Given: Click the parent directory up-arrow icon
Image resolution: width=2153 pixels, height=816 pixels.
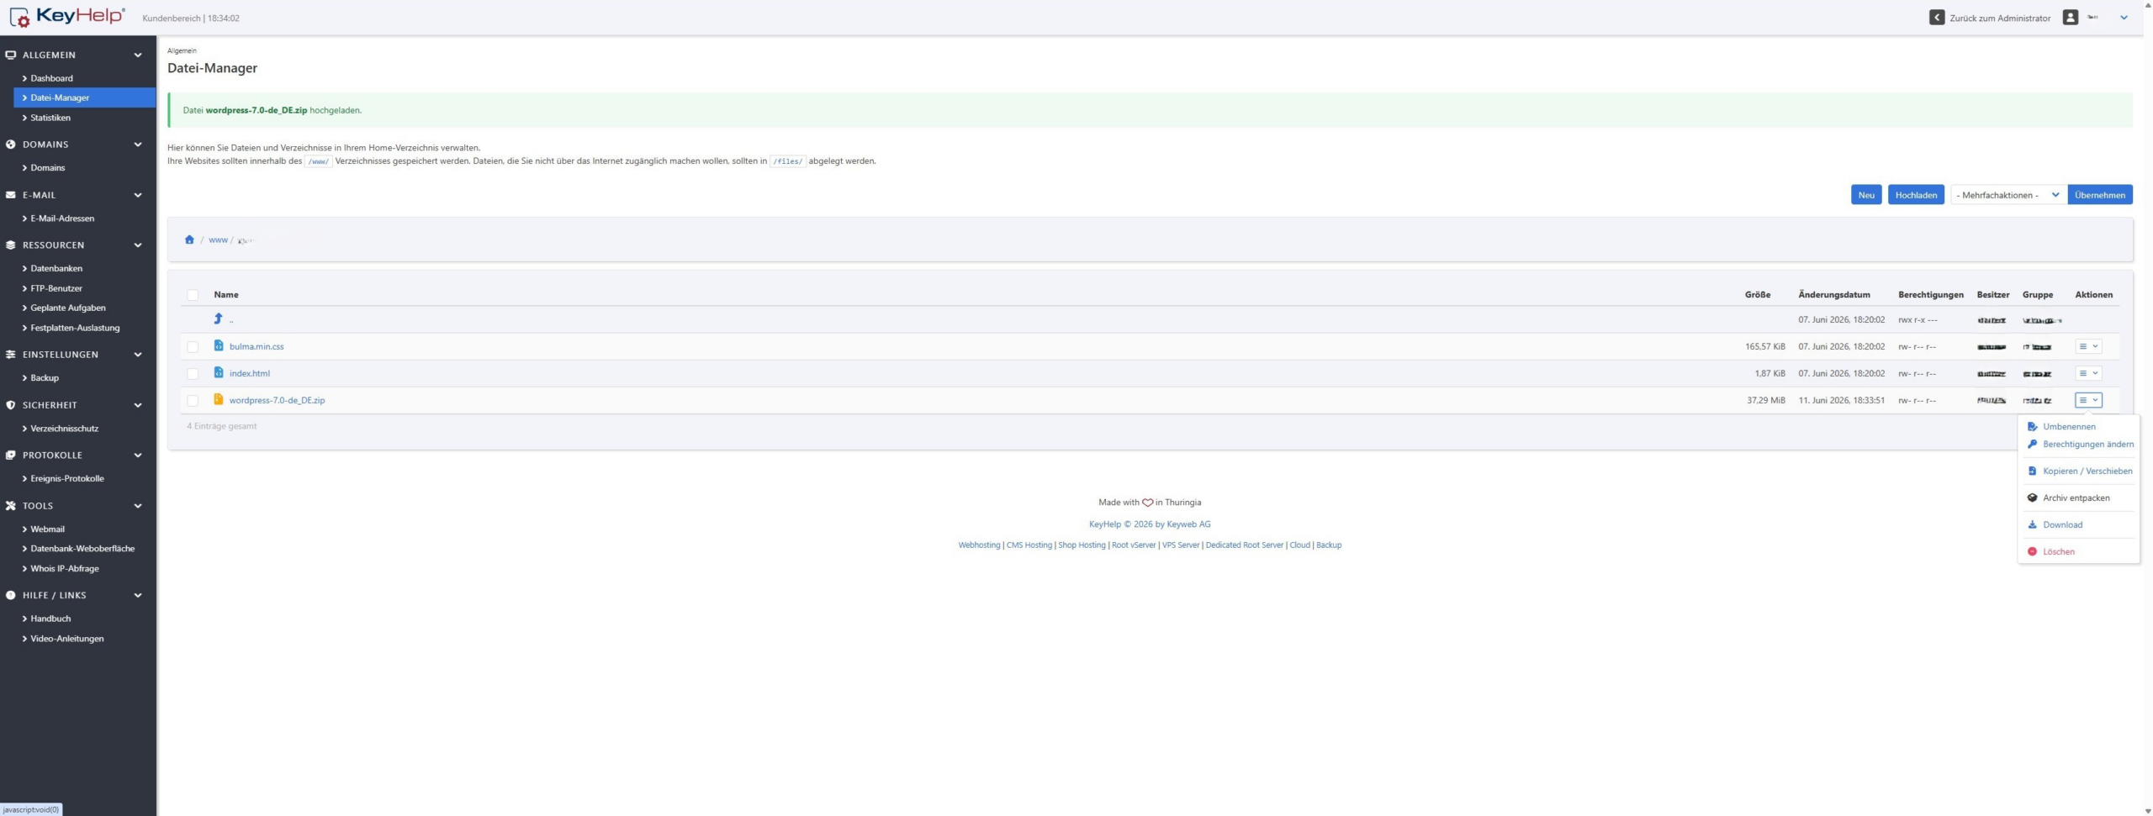Looking at the screenshot, I should pyautogui.click(x=218, y=319).
